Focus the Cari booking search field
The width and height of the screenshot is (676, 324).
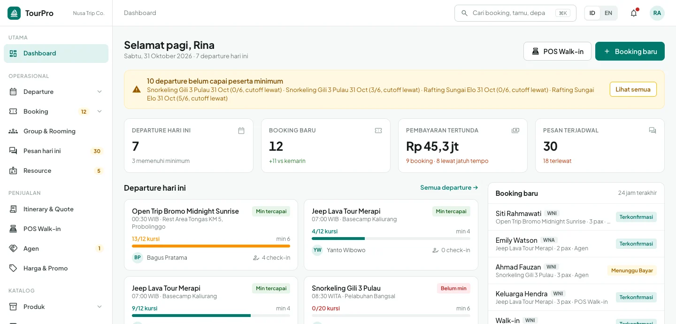[x=515, y=13]
